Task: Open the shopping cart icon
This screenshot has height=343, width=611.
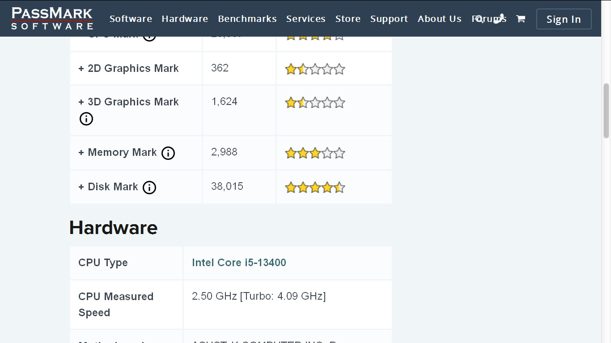Action: coord(520,19)
